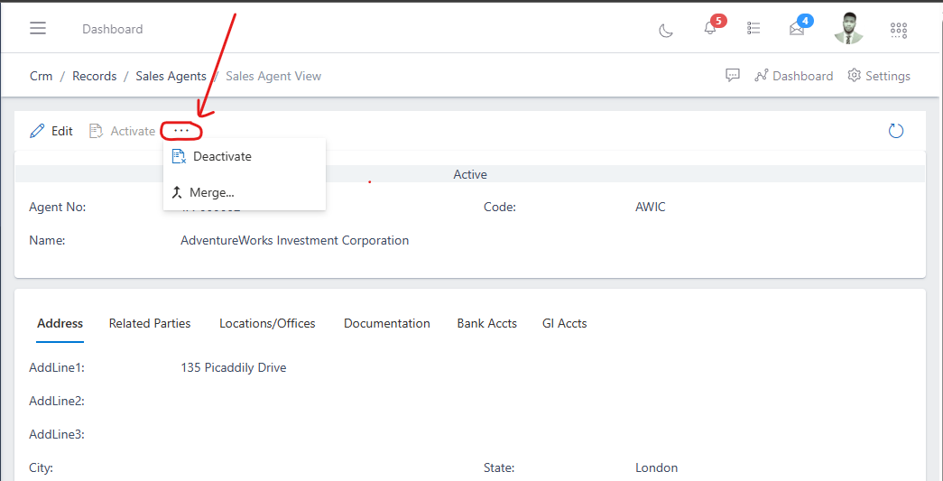This screenshot has height=481, width=943.
Task: Switch to Documentation tab
Action: 387,323
